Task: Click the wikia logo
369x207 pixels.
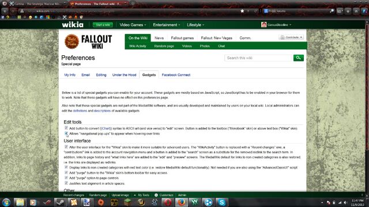Action: pos(73,25)
